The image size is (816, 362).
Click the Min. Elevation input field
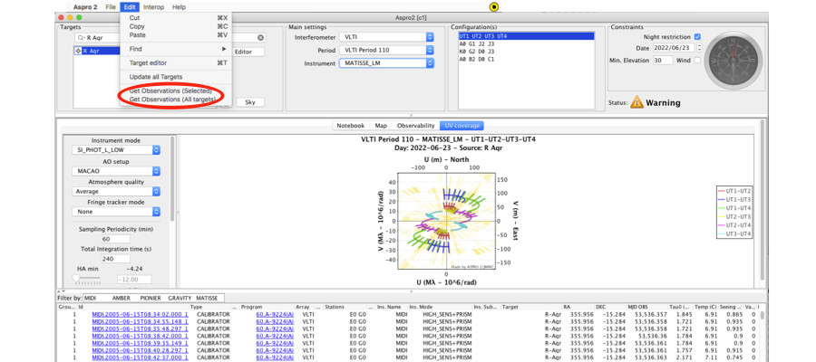click(663, 61)
